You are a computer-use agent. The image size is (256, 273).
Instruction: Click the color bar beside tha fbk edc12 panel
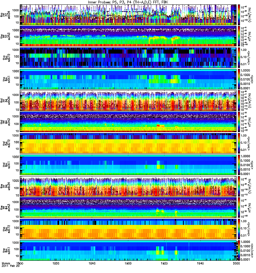point(239,58)
